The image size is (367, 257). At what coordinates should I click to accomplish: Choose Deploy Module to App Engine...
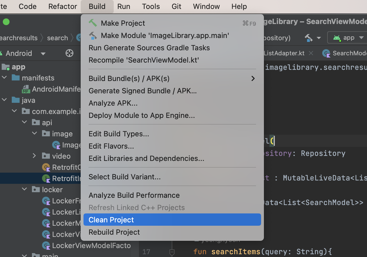click(x=172, y=115)
